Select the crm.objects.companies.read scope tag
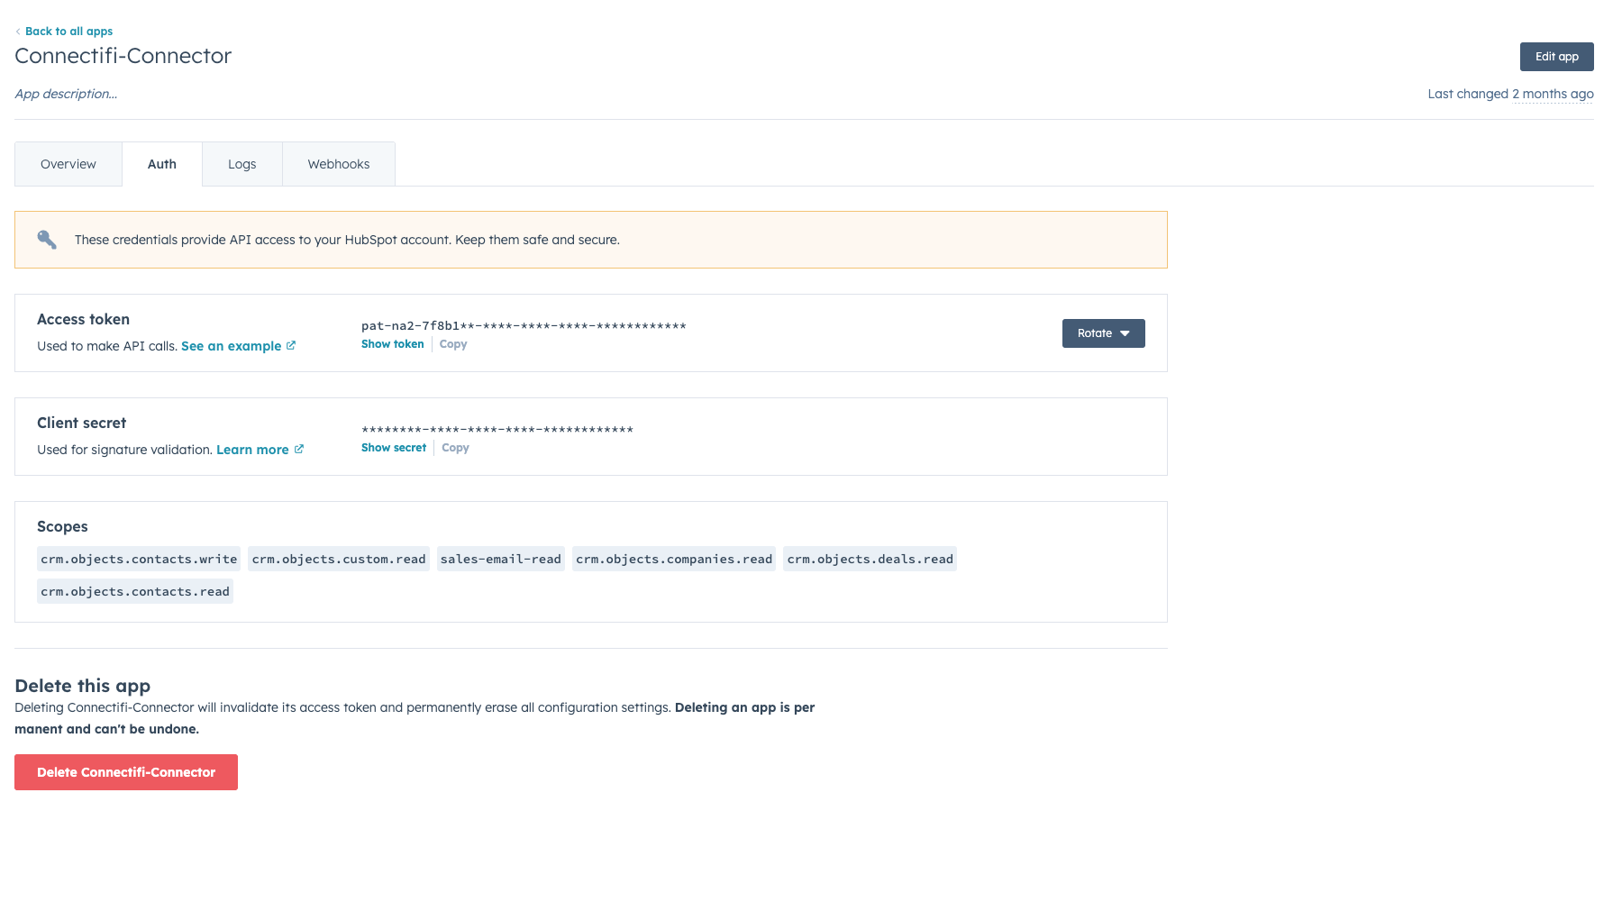 pyautogui.click(x=674, y=560)
